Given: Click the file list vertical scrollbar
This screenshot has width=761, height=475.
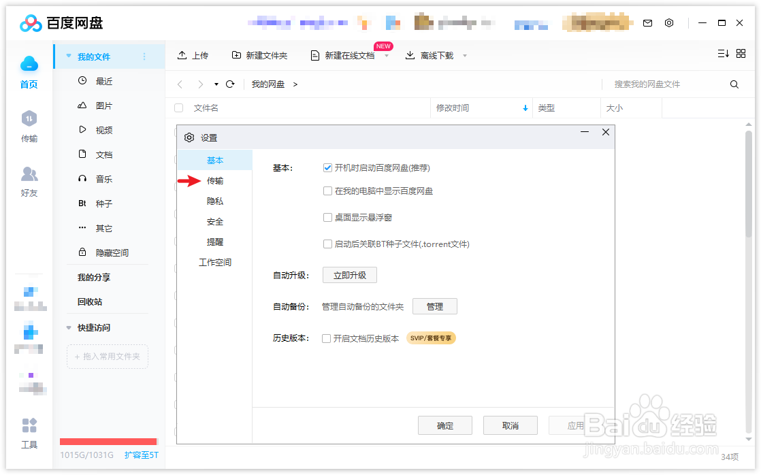Looking at the screenshot, I should click(748, 184).
